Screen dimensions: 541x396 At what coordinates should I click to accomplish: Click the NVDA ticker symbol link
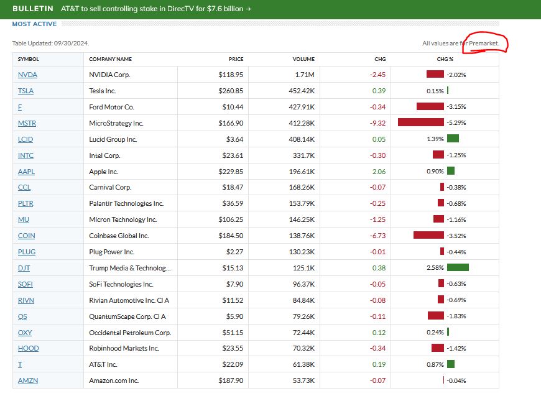(27, 75)
